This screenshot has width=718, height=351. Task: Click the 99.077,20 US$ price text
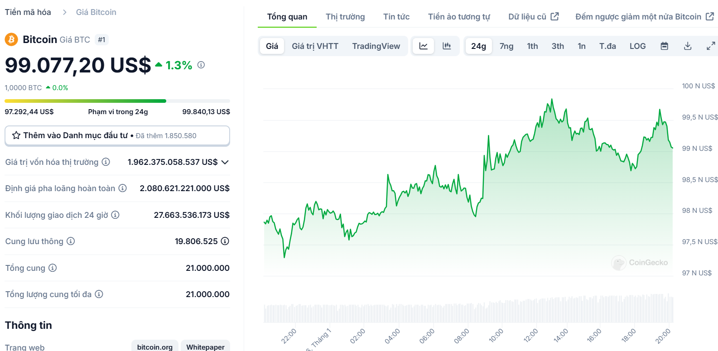(78, 65)
